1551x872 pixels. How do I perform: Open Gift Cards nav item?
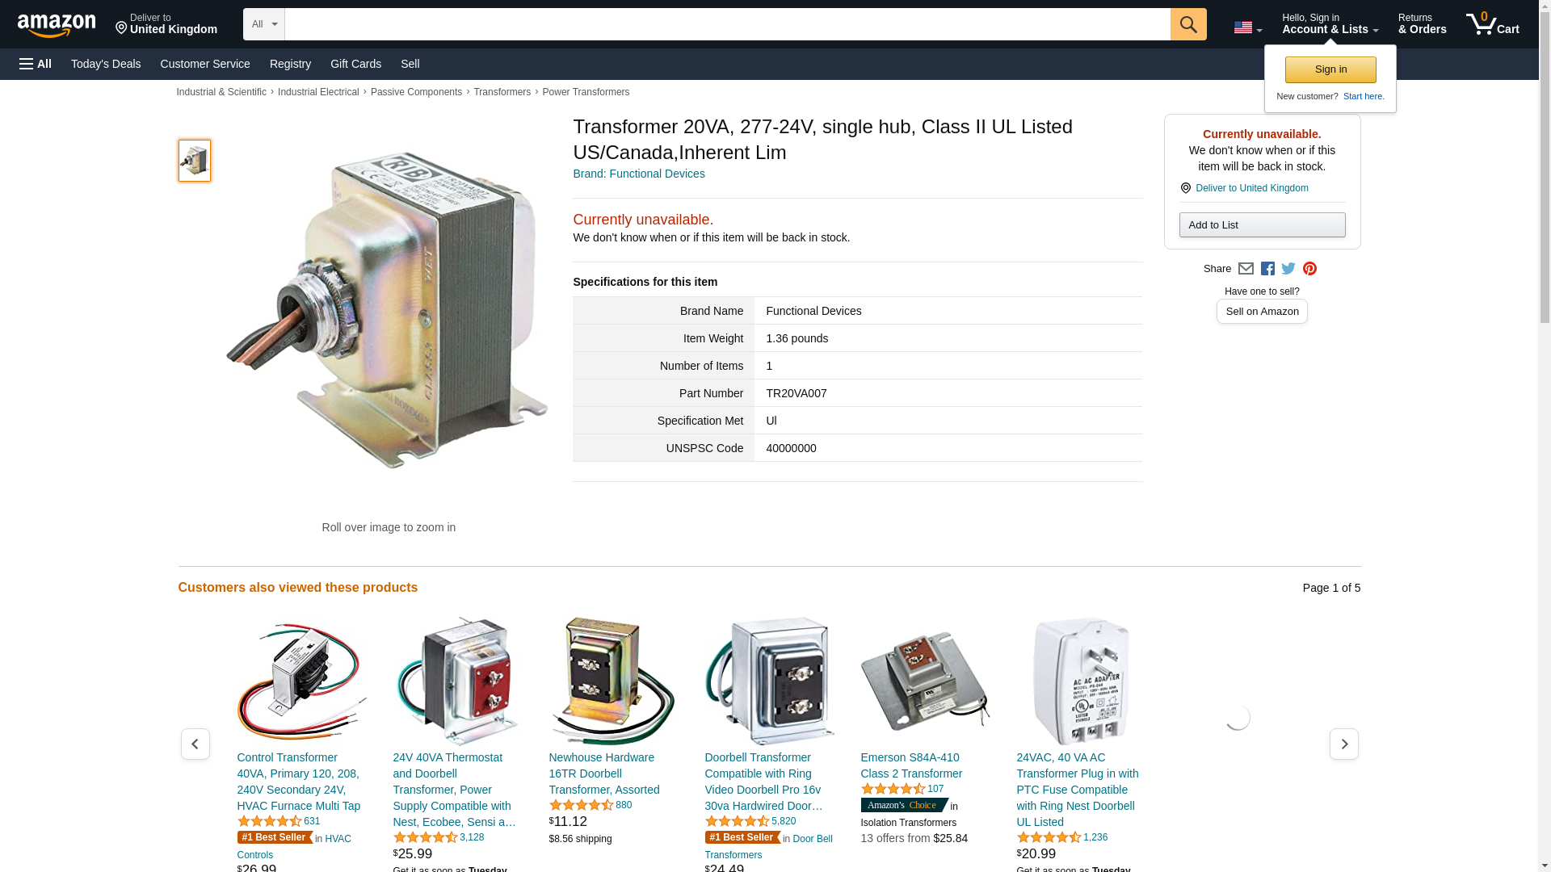tap(355, 64)
